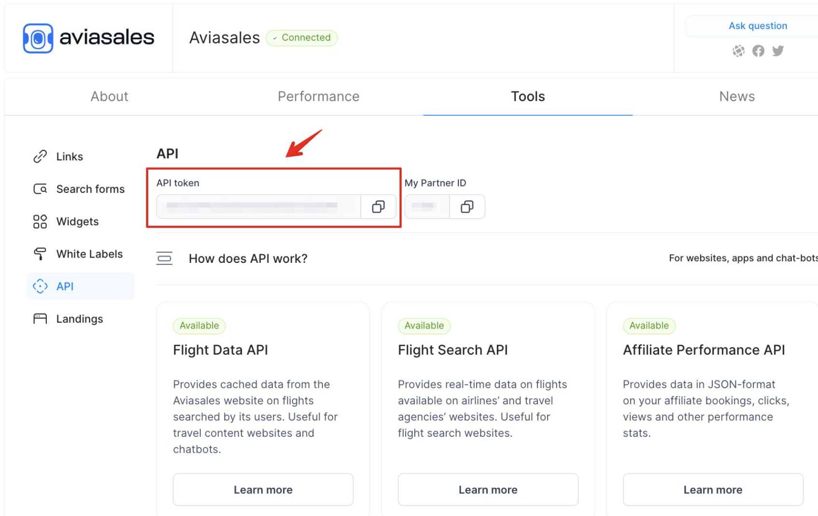Click the API token input field
818x516 pixels.
click(x=258, y=207)
